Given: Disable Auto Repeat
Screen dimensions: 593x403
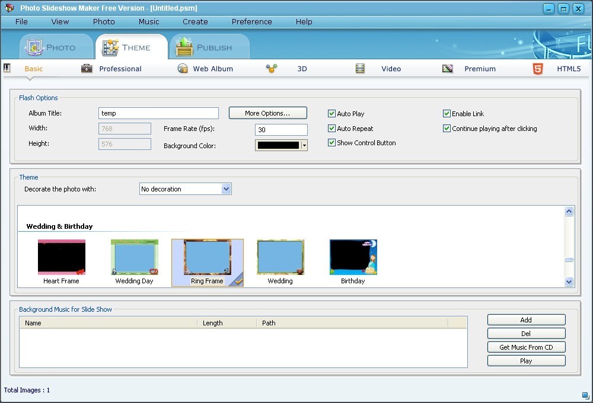Looking at the screenshot, I should point(331,128).
